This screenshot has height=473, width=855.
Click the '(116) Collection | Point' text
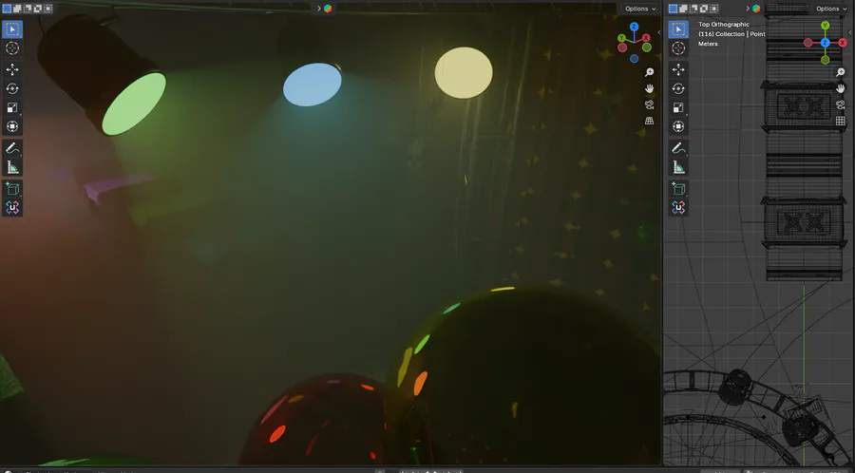coord(731,34)
